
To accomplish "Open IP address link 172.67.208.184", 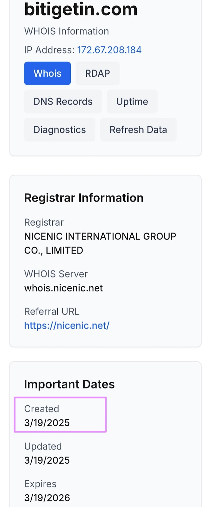I will pyautogui.click(x=109, y=50).
